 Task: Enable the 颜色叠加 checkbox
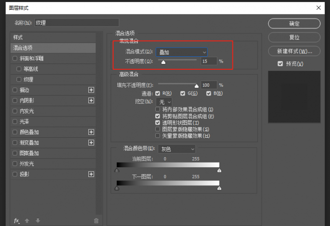15,132
